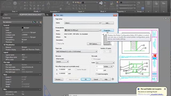Viewport: 171px width, 96px height.
Task: Switch to the AI_INTA252 drawing tab
Action: (x=31, y=15)
